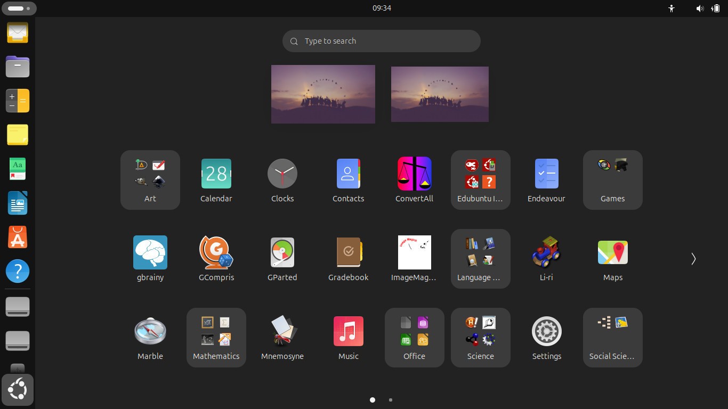This screenshot has height=409, width=728.
Task: Launch the gbrainy app
Action: 150,258
